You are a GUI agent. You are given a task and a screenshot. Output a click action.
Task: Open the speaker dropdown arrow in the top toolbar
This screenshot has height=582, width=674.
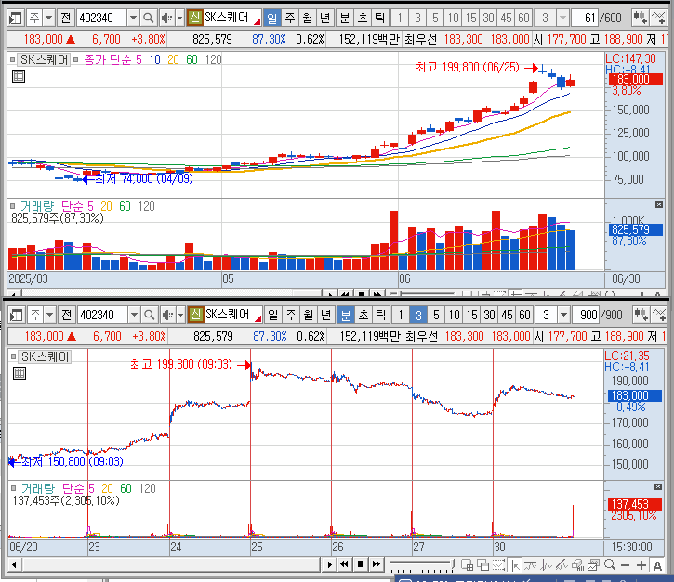point(179,18)
